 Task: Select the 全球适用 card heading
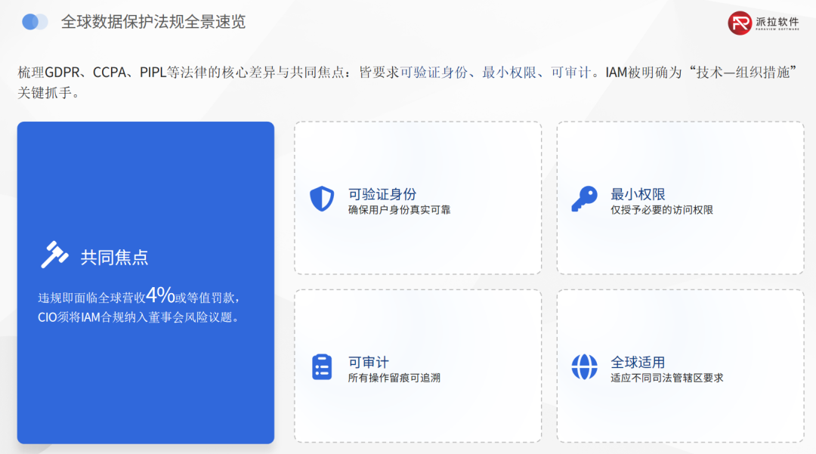click(638, 363)
